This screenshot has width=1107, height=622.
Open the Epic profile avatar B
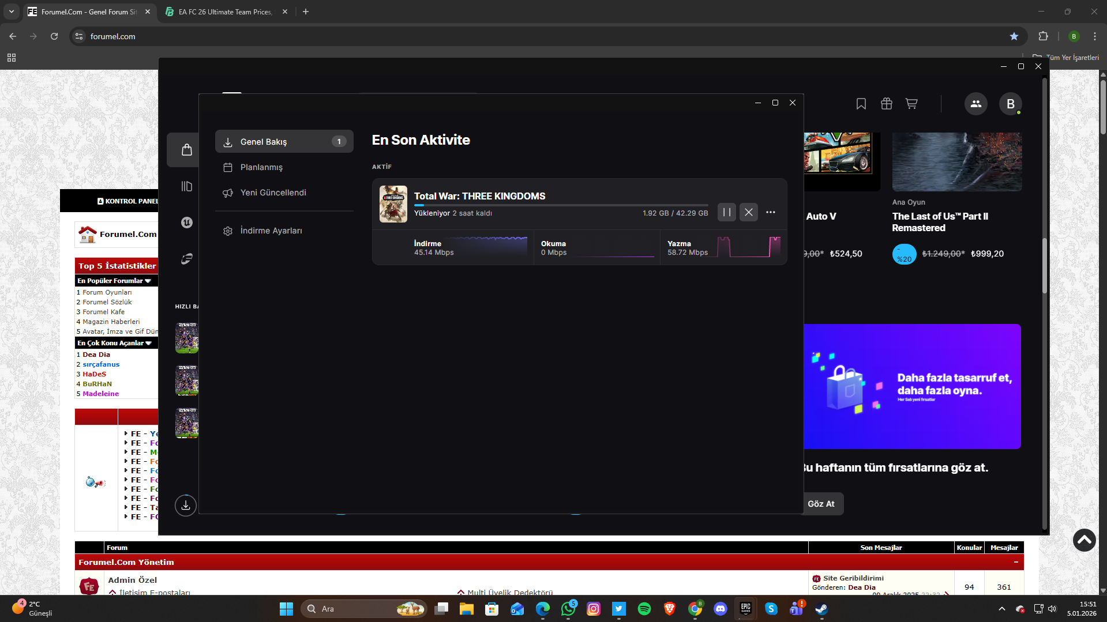coord(1011,104)
